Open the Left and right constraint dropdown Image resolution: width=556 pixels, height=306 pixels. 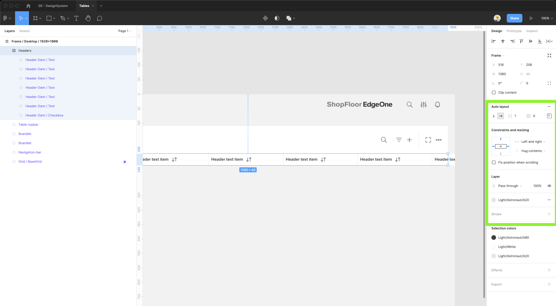[533, 142]
